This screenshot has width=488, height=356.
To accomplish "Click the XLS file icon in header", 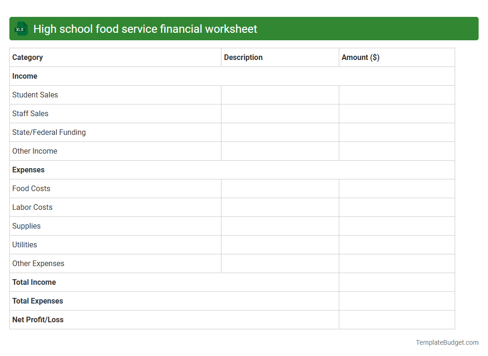I will coord(21,29).
